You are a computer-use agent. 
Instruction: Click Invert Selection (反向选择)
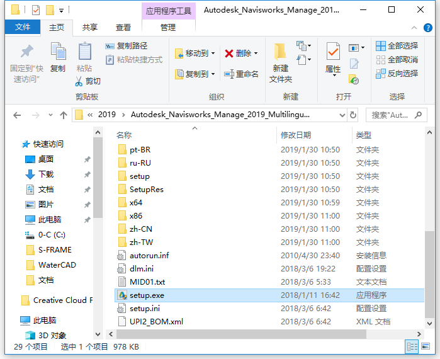pyautogui.click(x=397, y=74)
